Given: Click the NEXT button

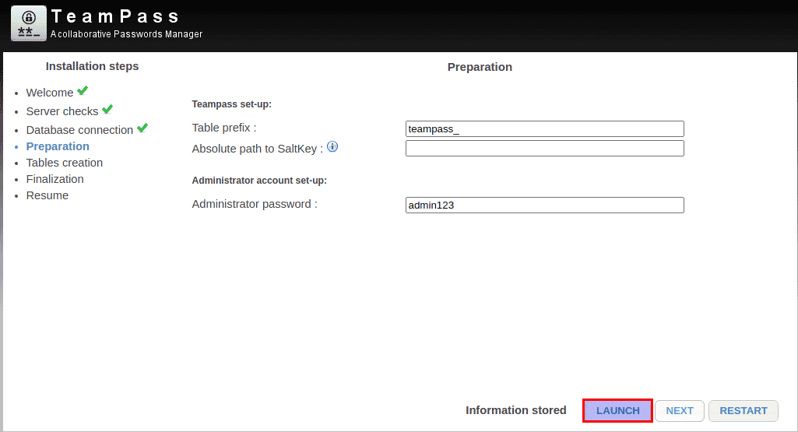Looking at the screenshot, I should point(680,411).
